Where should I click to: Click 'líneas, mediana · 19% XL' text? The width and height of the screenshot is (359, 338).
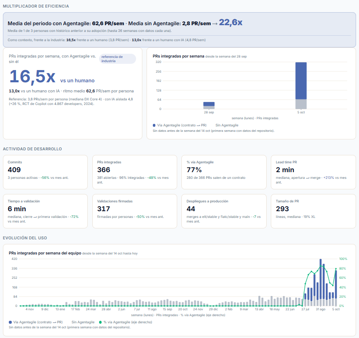coord(295,217)
